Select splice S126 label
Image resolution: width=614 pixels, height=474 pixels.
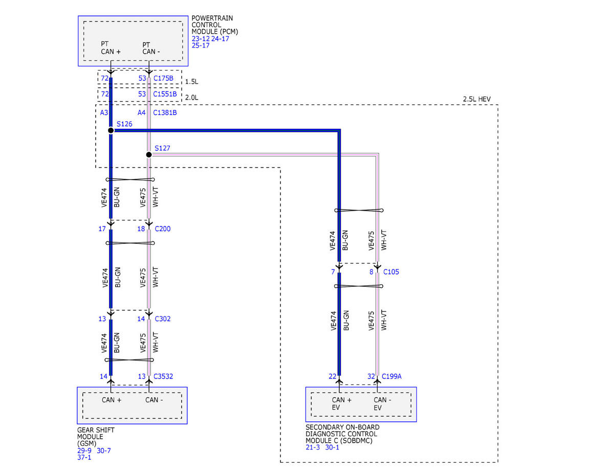pyautogui.click(x=124, y=124)
